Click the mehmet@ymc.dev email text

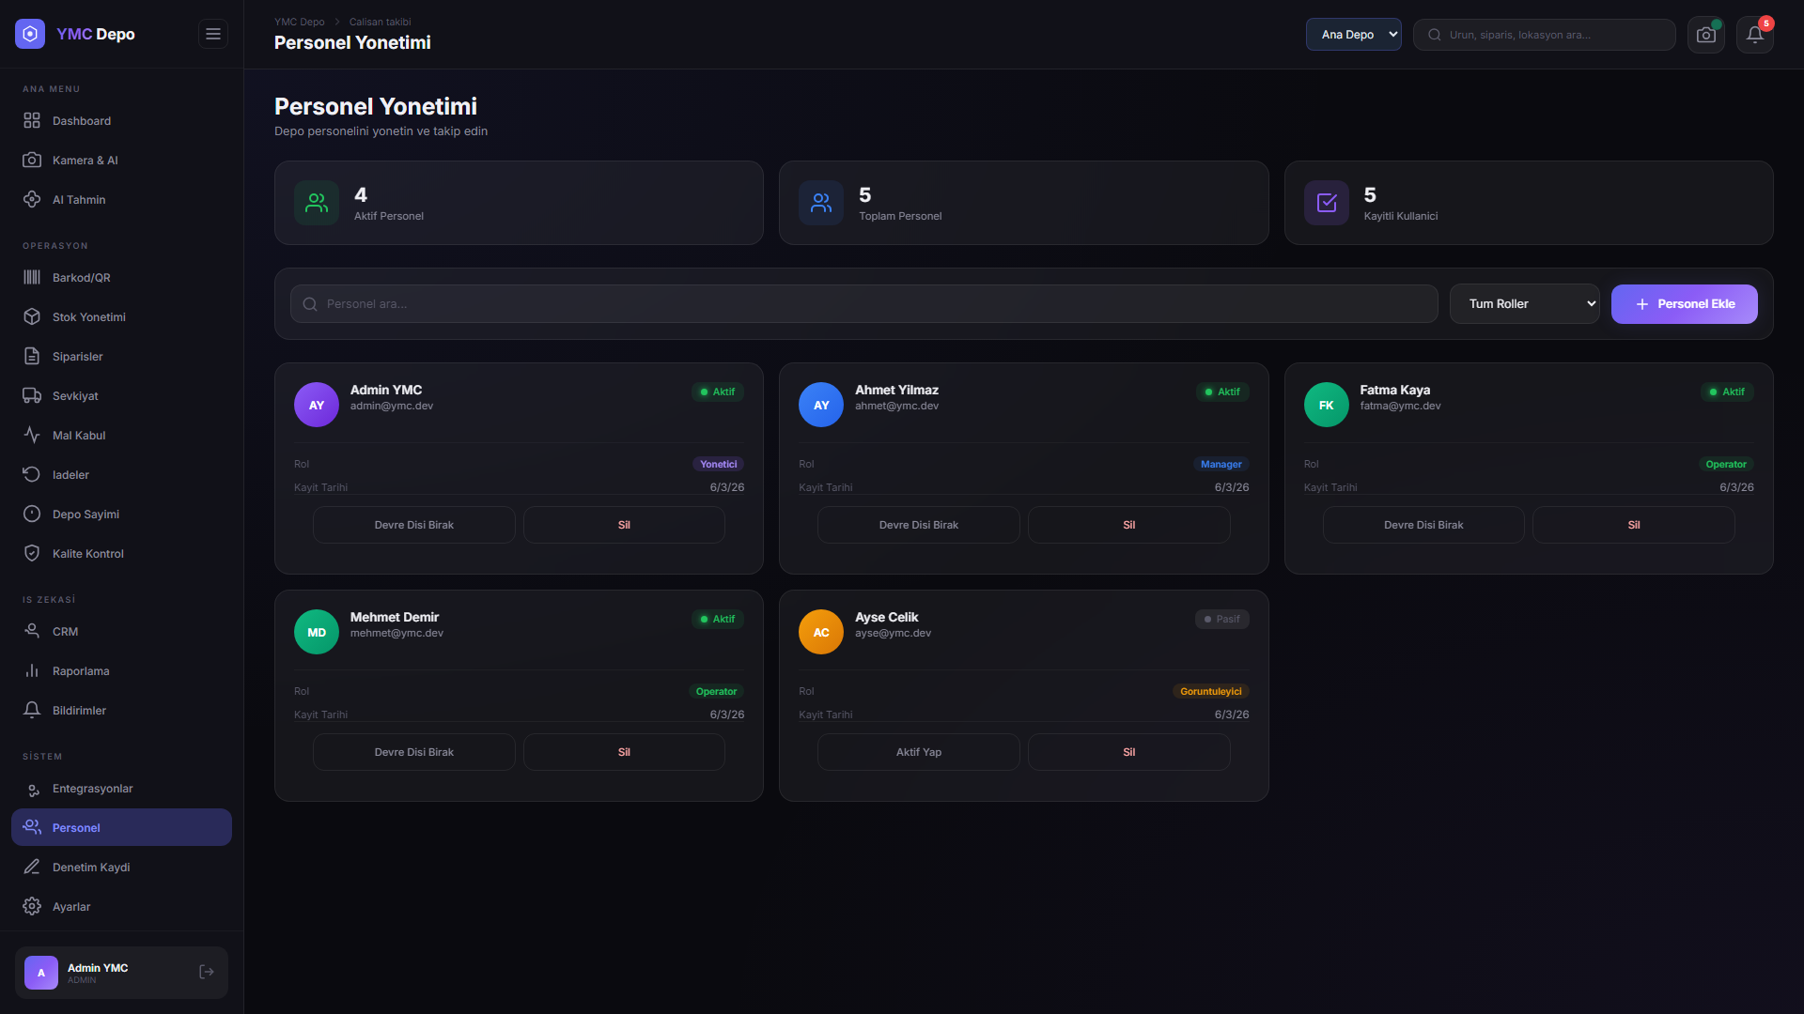(397, 633)
